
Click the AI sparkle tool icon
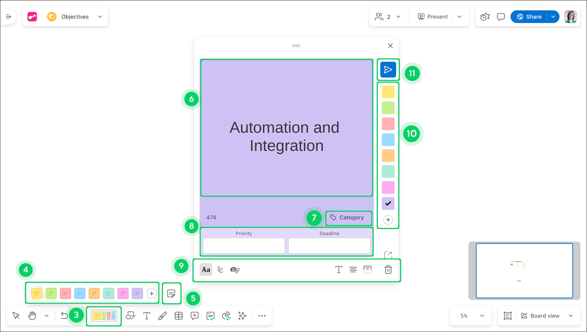(x=242, y=316)
